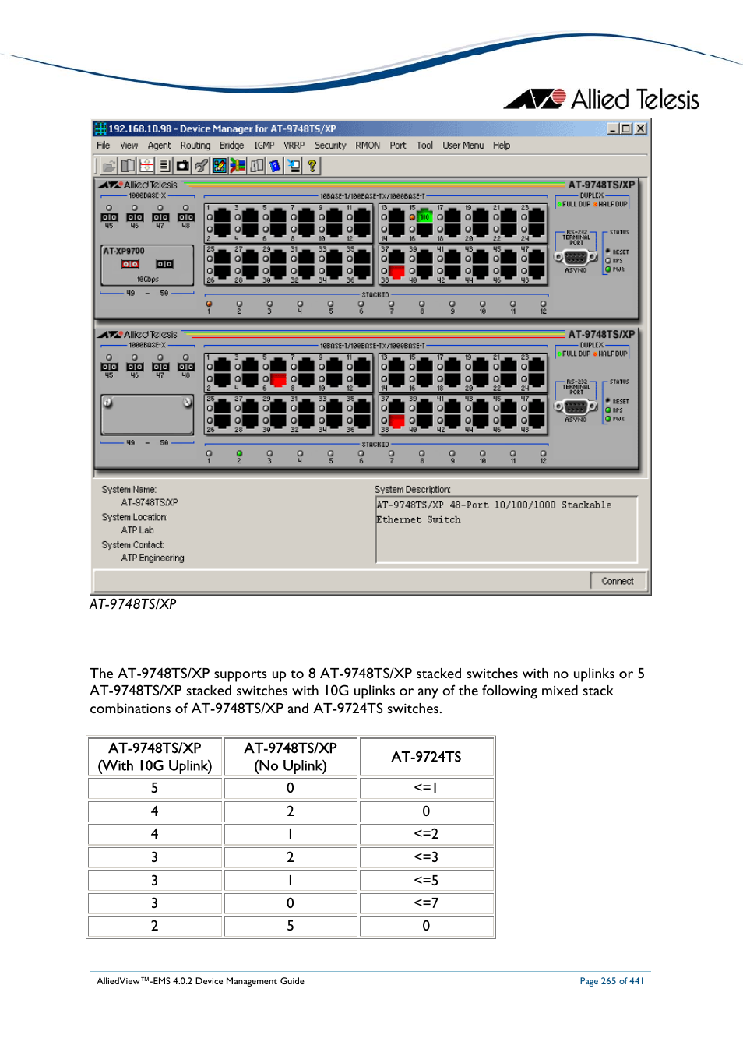The height and width of the screenshot is (1052, 743).
Task: Click the Open folder toolbar icon
Action: [109, 165]
